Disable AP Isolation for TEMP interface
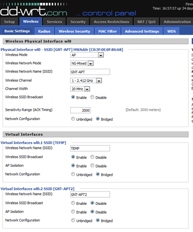Viewport: 193px width, 232px height. coord(92,166)
